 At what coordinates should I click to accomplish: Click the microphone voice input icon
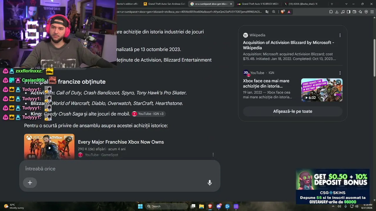pyautogui.click(x=210, y=183)
